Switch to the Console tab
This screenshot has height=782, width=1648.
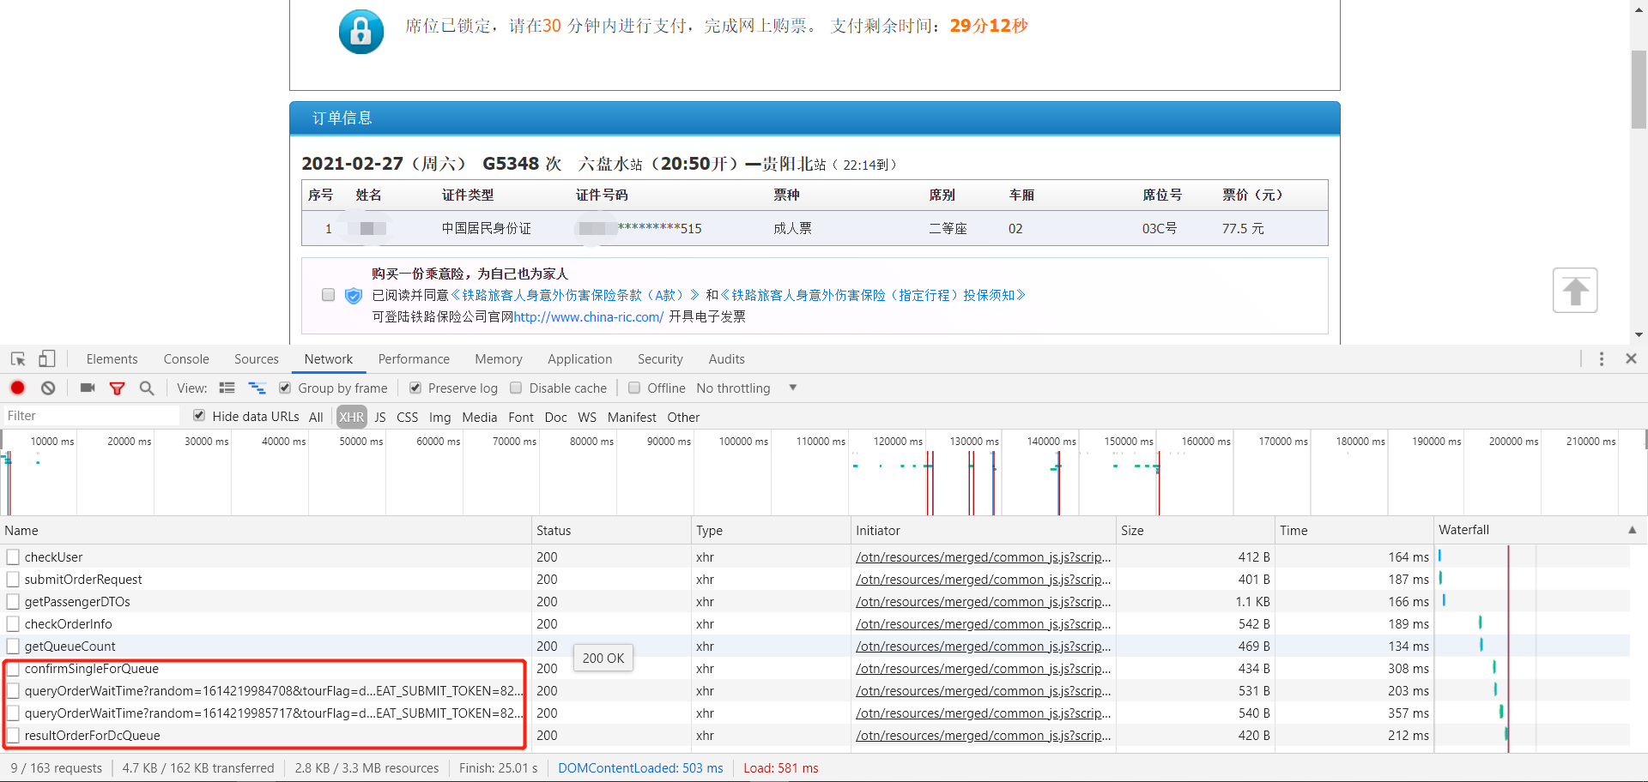(185, 358)
